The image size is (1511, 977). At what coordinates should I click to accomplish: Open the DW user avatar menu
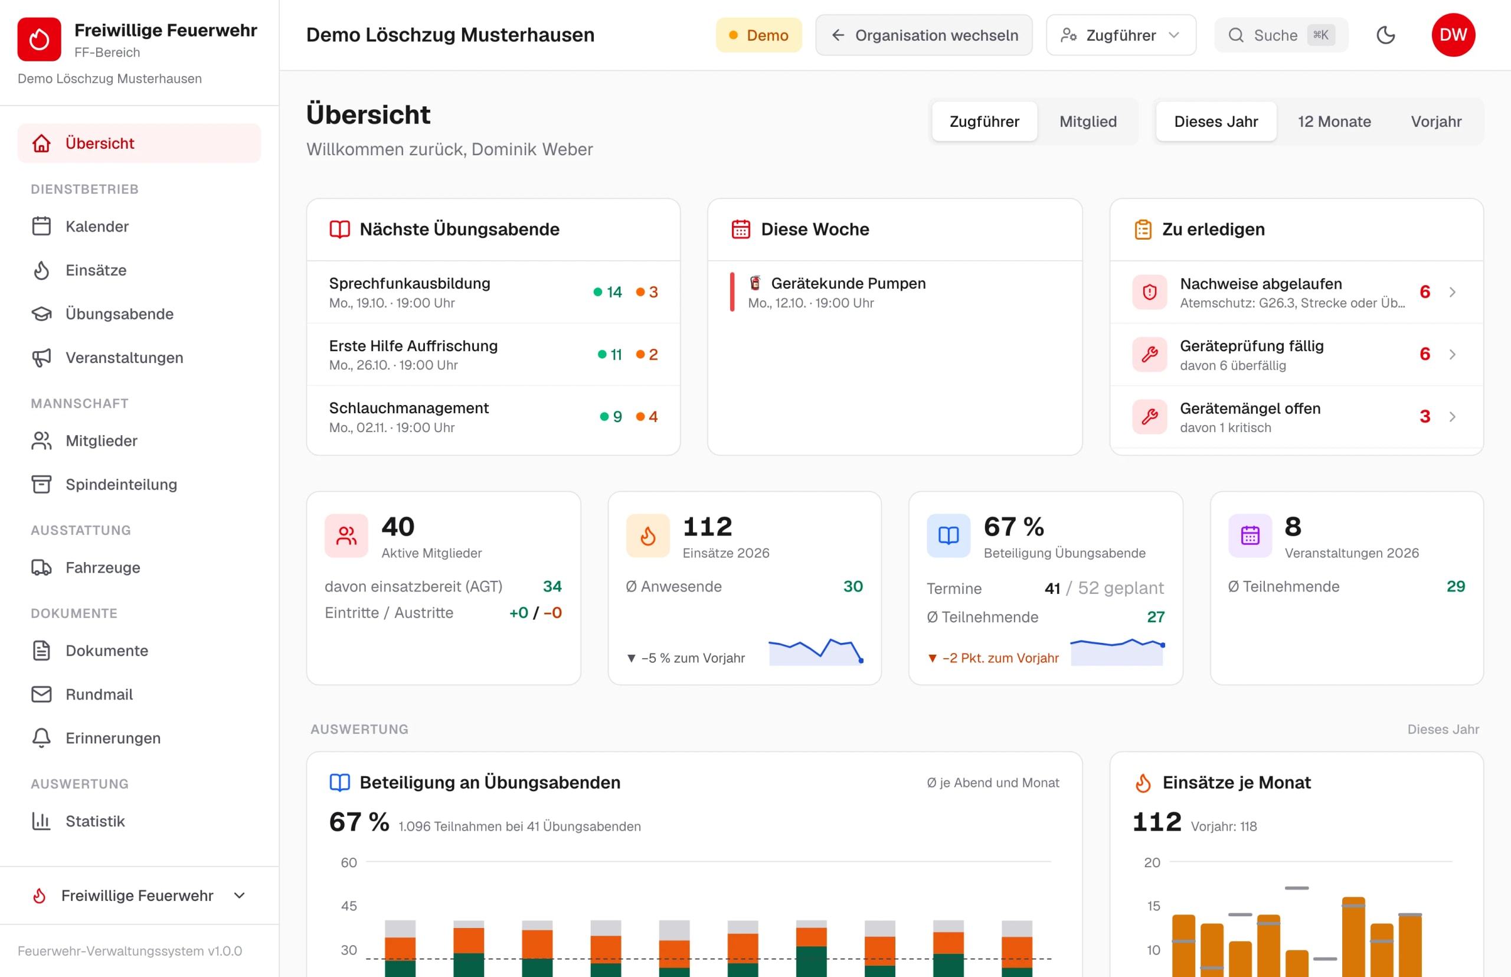1453,35
